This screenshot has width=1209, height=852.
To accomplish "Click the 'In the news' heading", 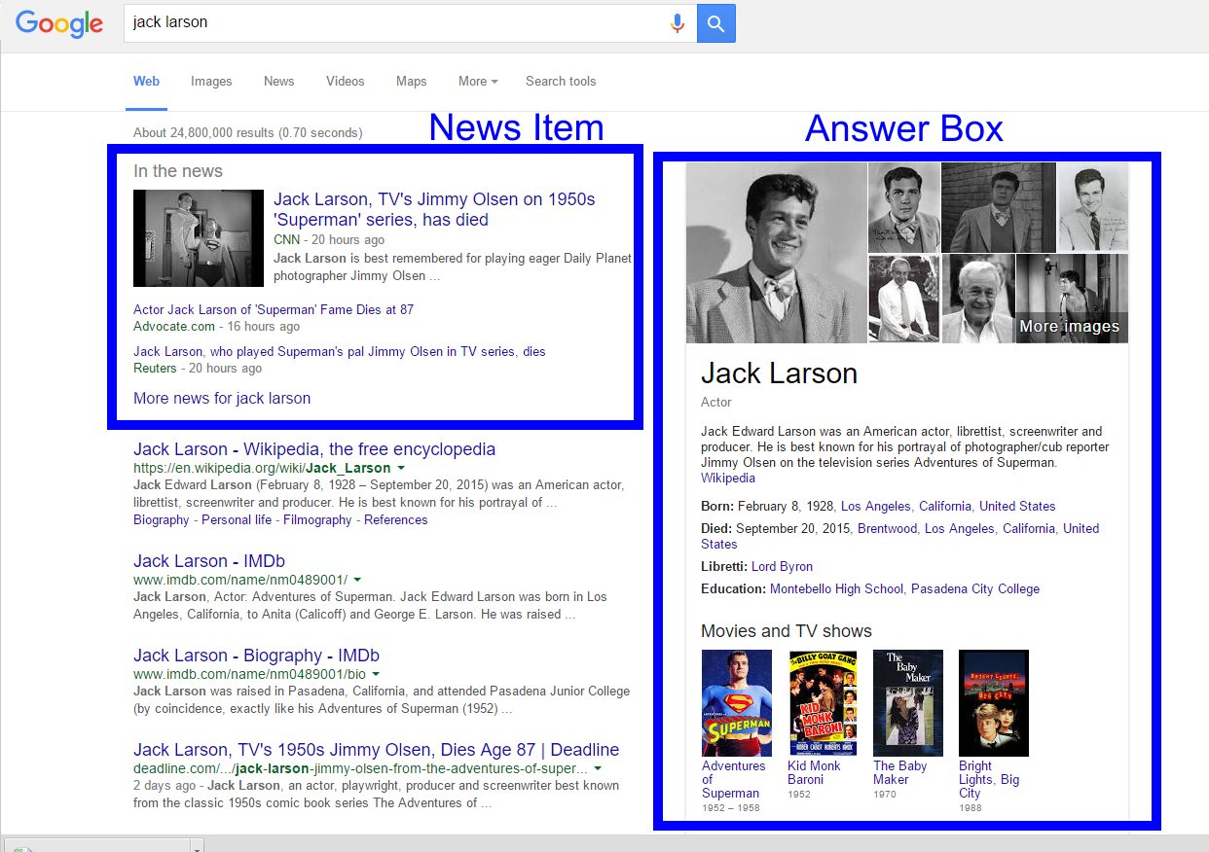I will tap(178, 171).
